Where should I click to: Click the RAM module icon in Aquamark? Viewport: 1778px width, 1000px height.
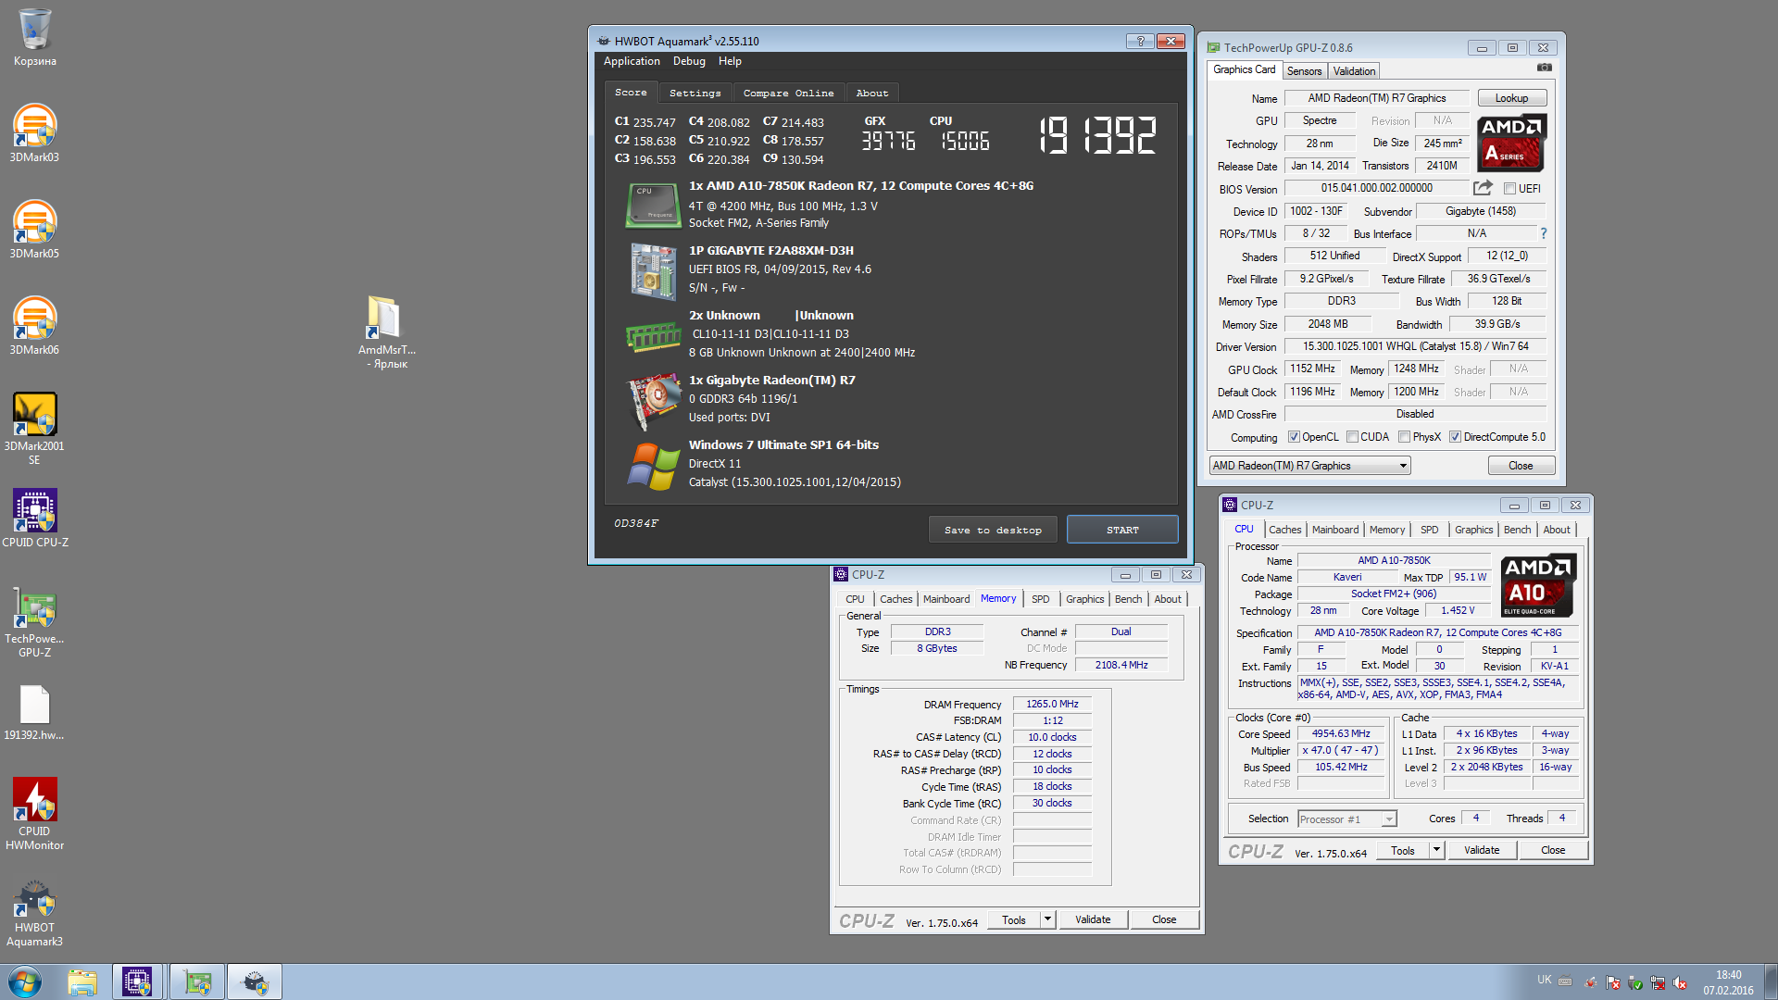tap(653, 337)
